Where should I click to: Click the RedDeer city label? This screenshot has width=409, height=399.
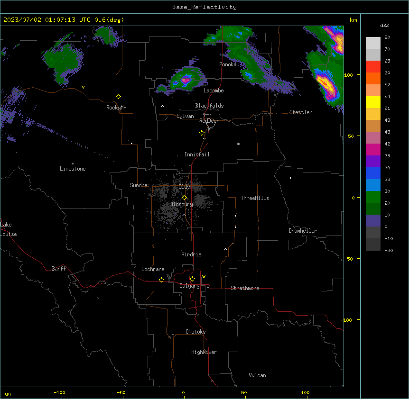click(x=209, y=121)
